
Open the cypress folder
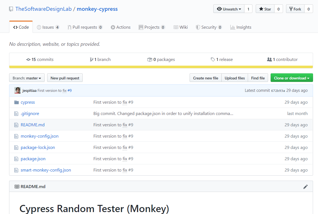pos(28,102)
